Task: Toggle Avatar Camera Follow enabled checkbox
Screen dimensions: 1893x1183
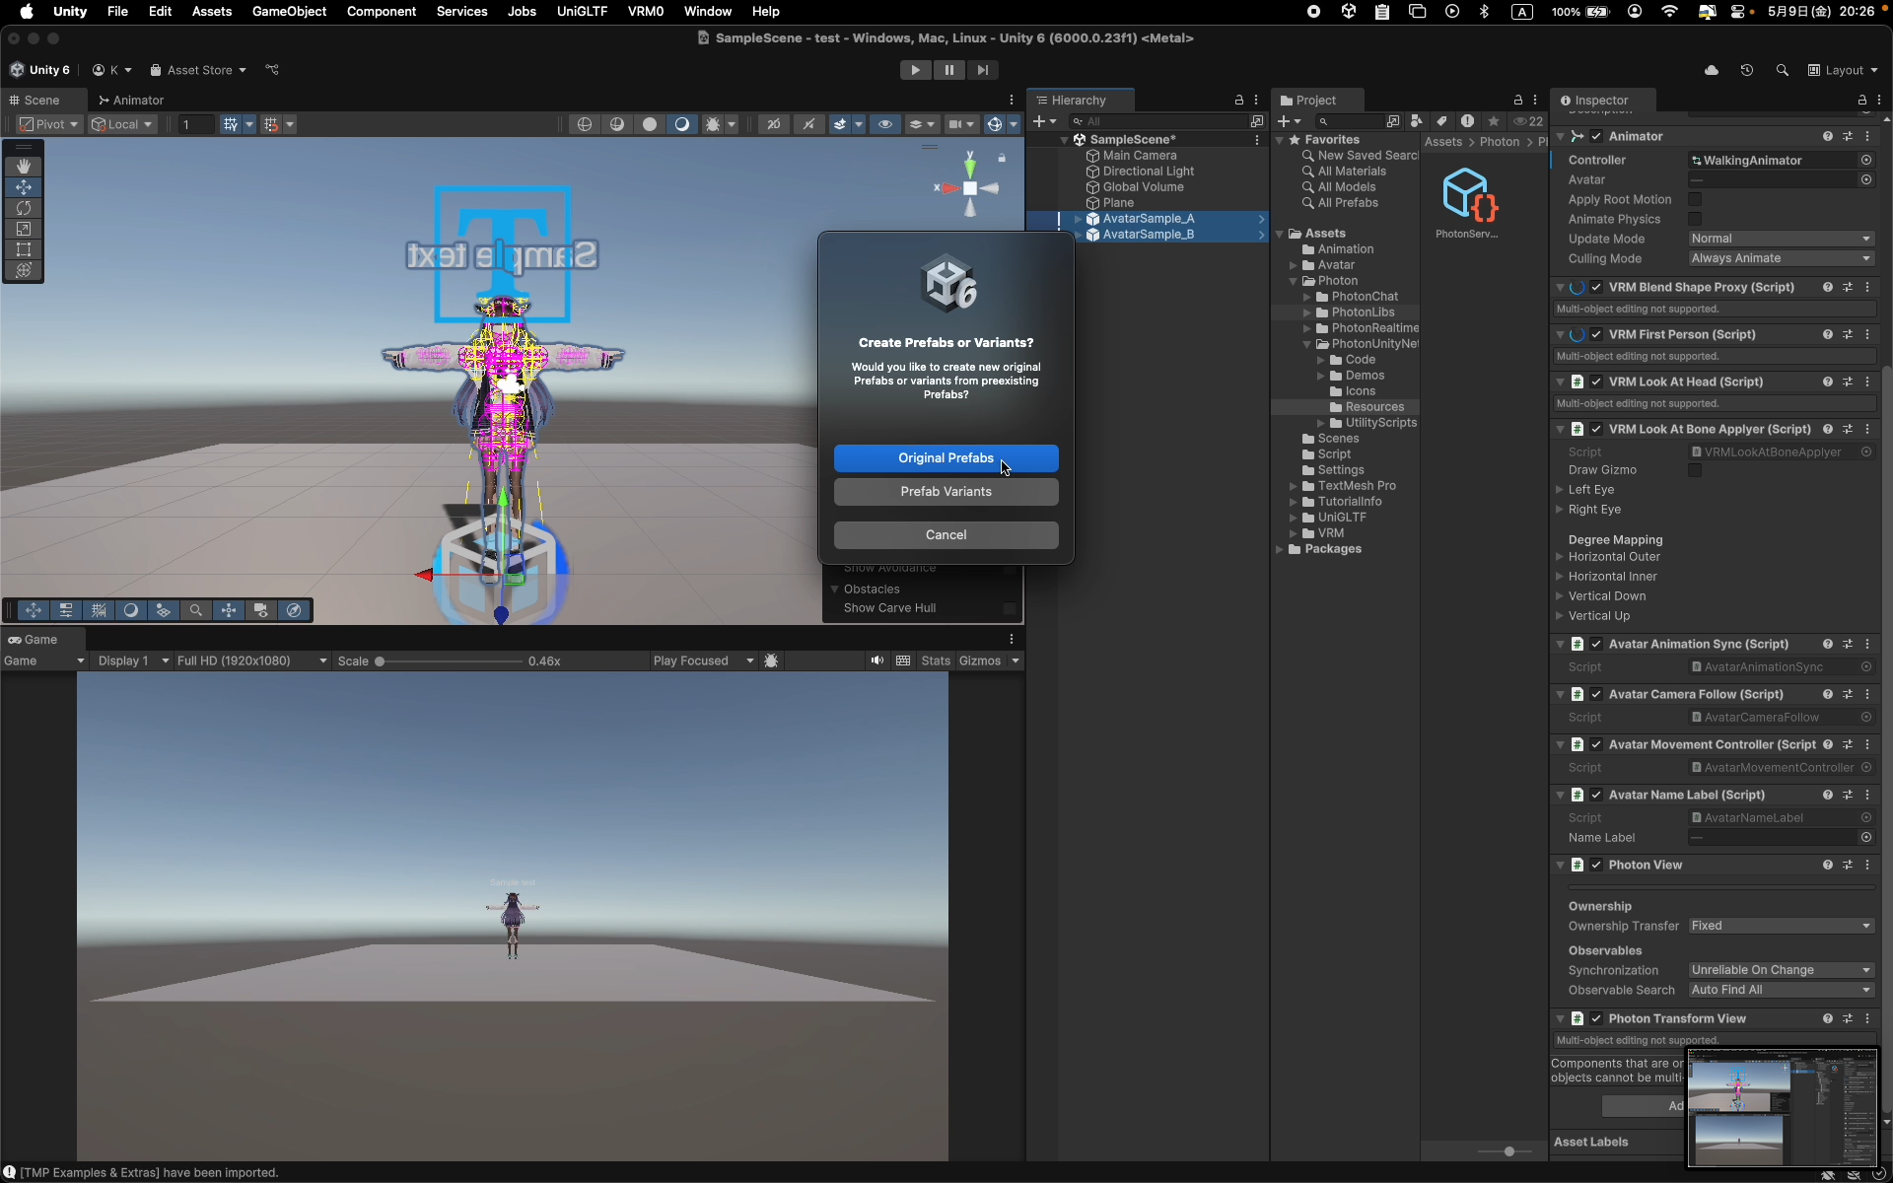Action: pos(1596,695)
